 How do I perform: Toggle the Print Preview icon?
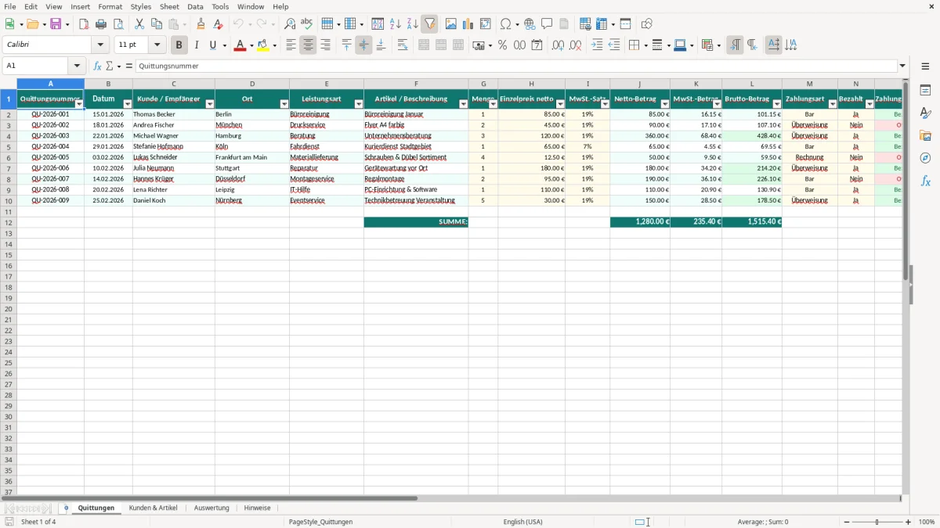point(118,24)
